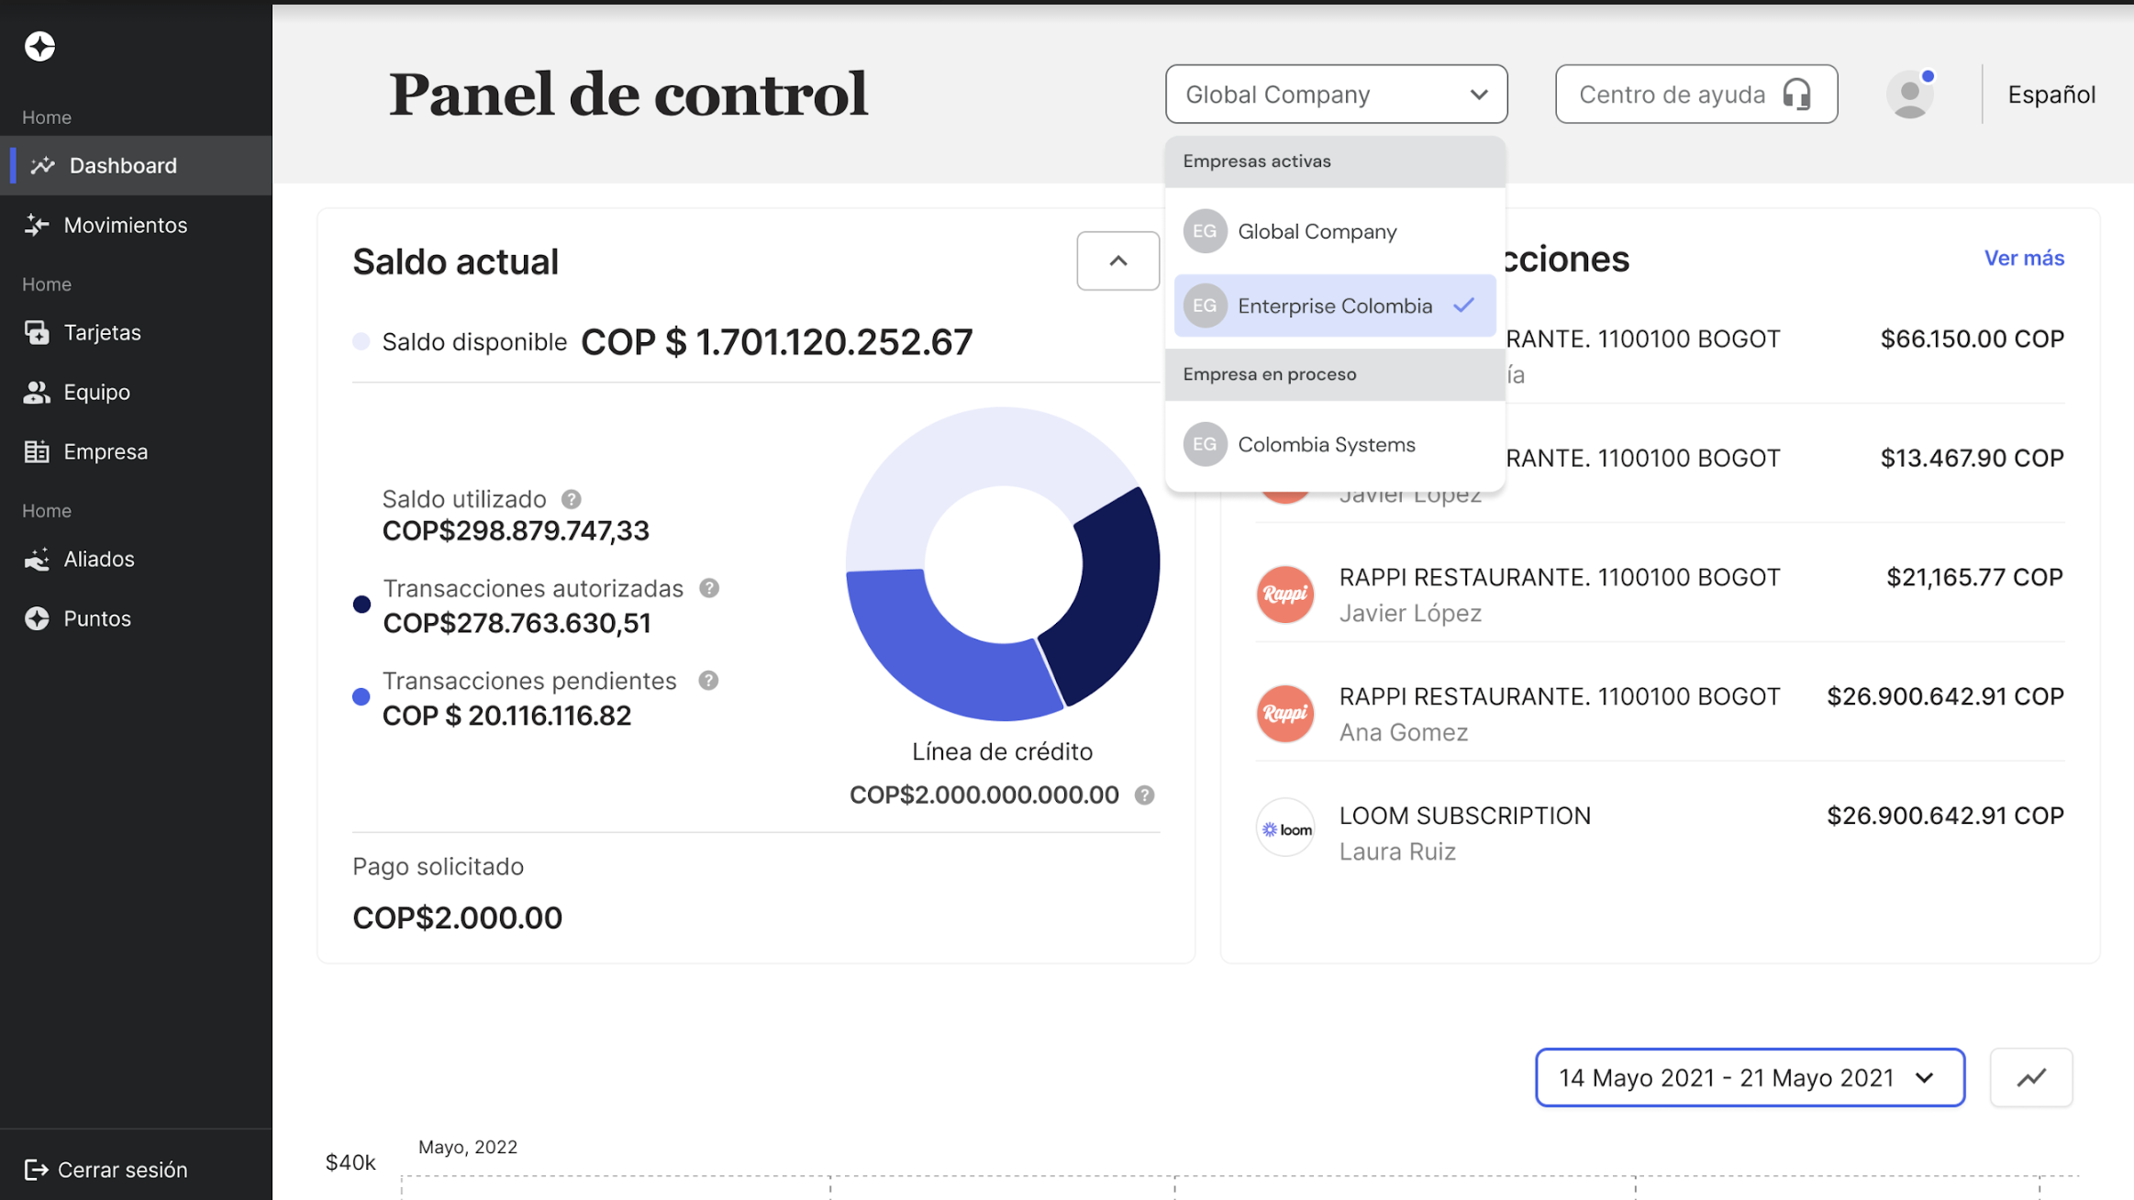
Task: Open the $21,165.77 COP Rappi transaction
Action: click(1659, 594)
